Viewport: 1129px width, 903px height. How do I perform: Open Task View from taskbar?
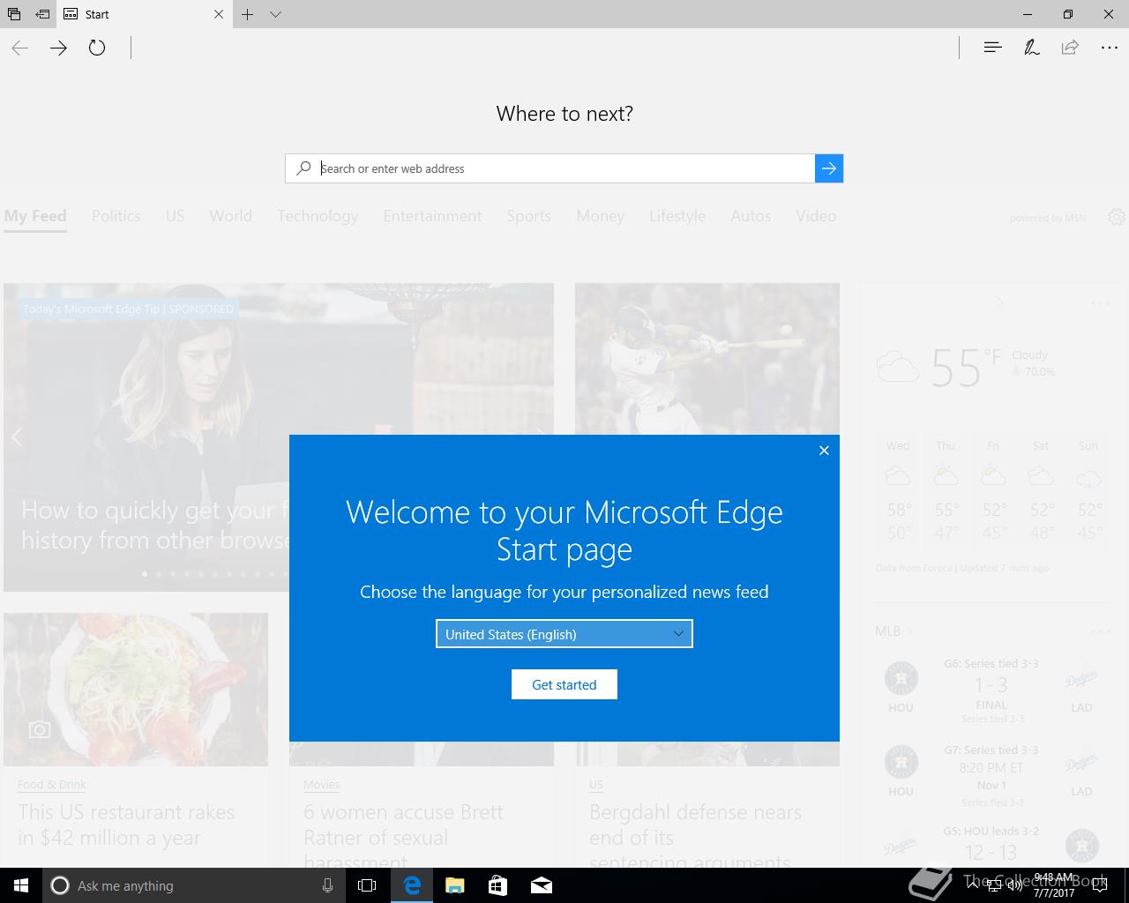(x=367, y=885)
